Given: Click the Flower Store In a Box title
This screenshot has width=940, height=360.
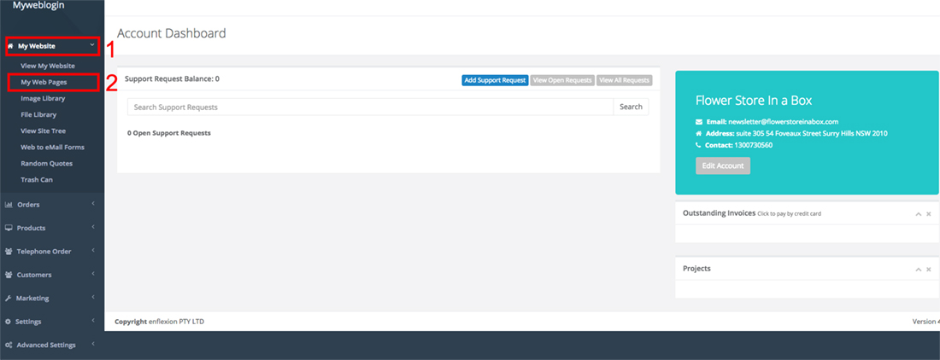Looking at the screenshot, I should point(754,100).
